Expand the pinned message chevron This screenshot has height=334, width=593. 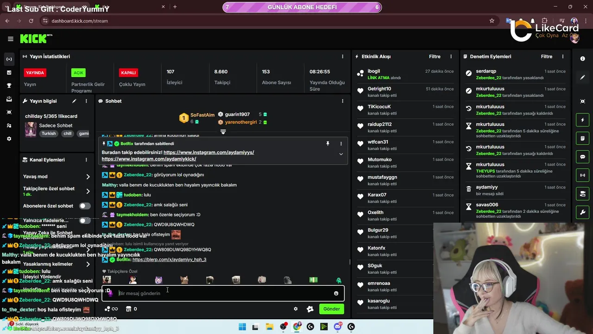(341, 154)
